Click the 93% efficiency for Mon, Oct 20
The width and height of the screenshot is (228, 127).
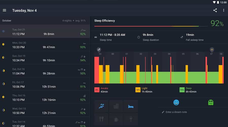[83, 47]
